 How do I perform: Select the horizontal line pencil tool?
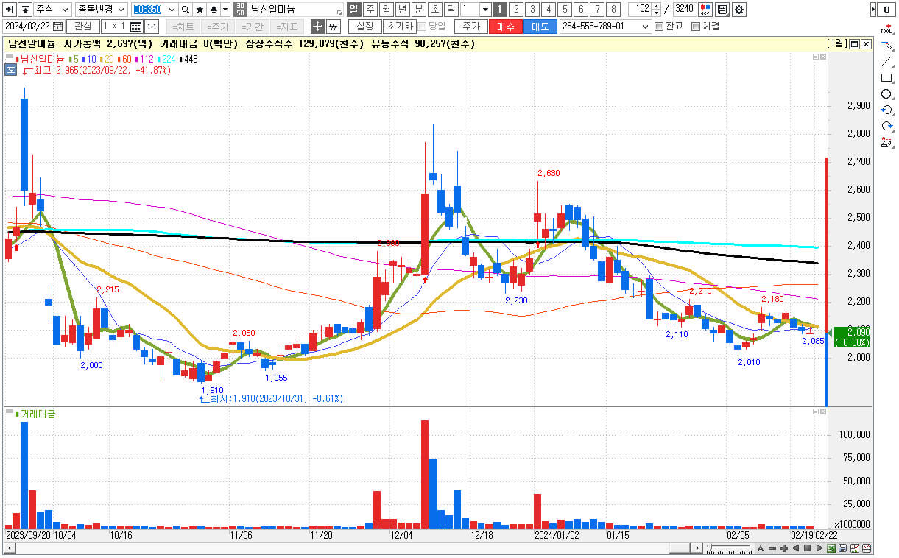pyautogui.click(x=886, y=46)
